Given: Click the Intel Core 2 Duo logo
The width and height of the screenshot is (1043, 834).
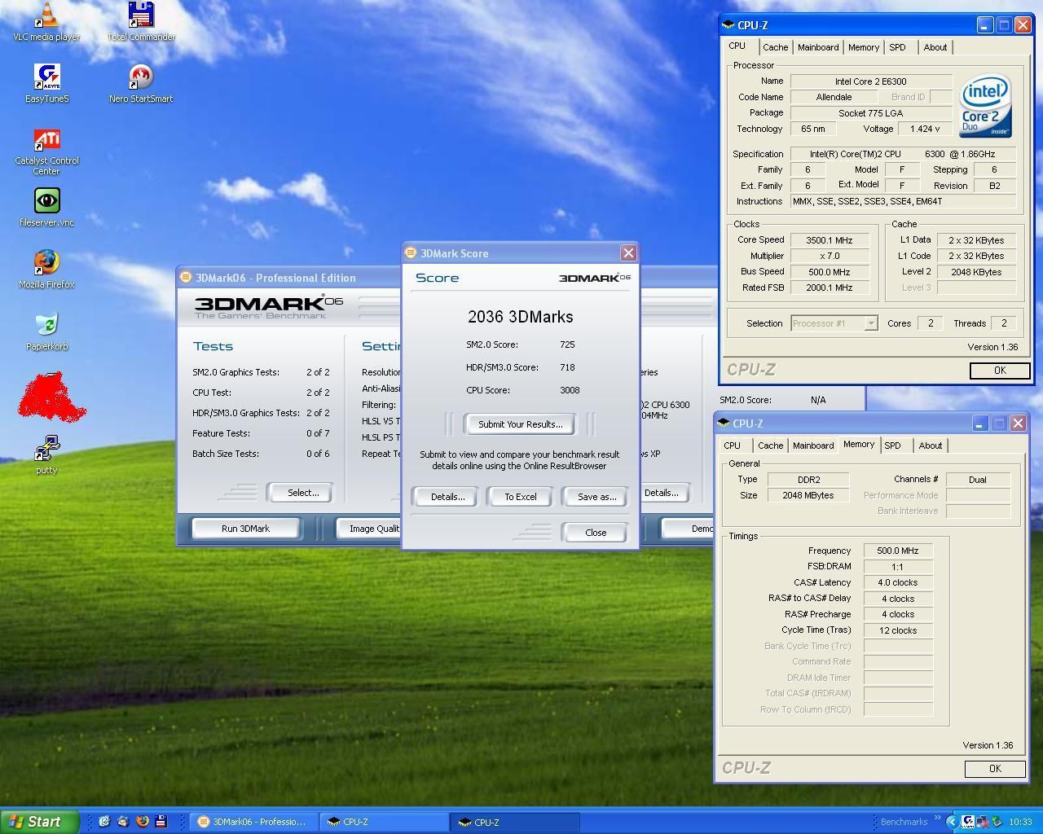Looking at the screenshot, I should [986, 105].
